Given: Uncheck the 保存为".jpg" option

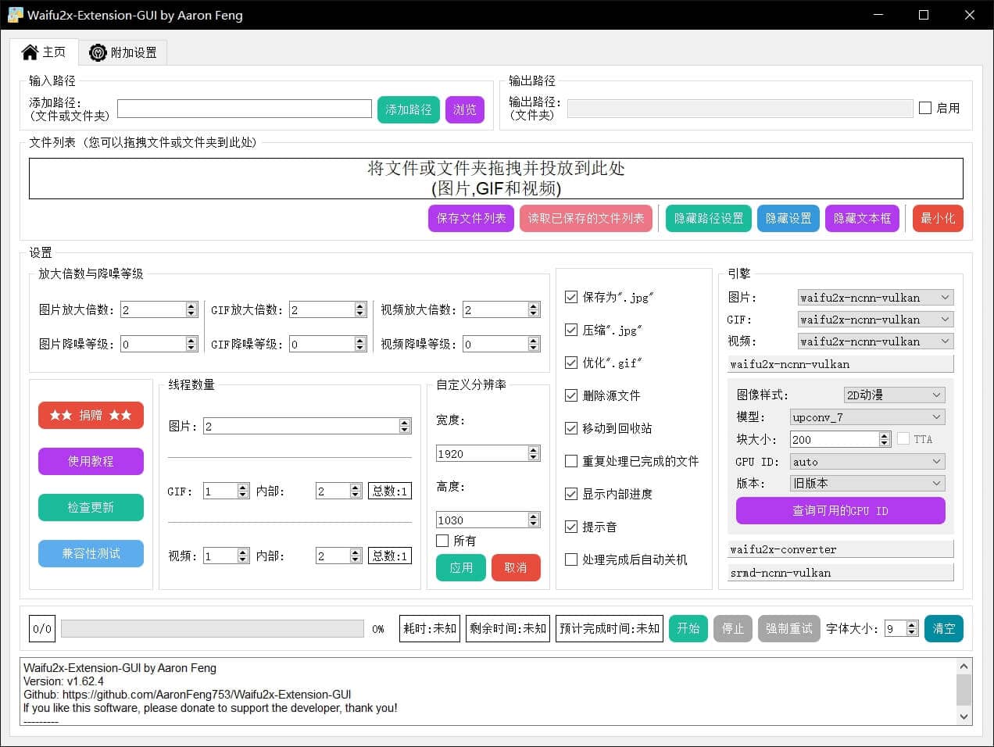Looking at the screenshot, I should [571, 297].
